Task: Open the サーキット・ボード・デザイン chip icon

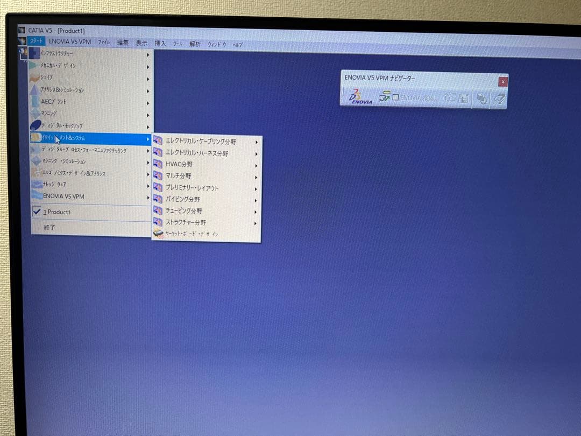Action: point(158,234)
